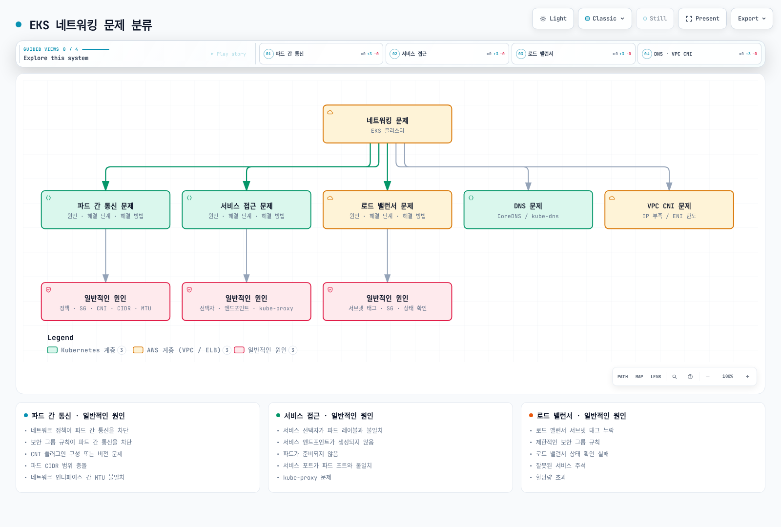Screen dimensions: 781x527
Task: Click the 01 number badge
Action: [x=268, y=54]
